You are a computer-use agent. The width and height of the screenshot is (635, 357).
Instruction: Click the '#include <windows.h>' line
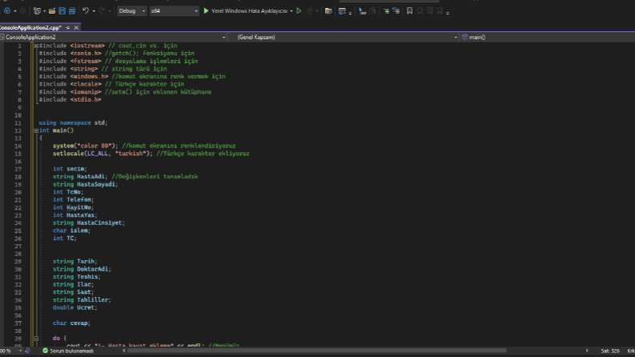[74, 77]
